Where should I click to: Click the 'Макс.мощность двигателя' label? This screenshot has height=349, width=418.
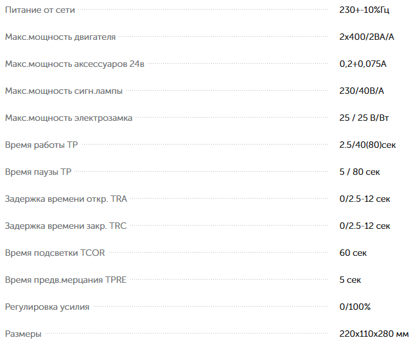[60, 37]
